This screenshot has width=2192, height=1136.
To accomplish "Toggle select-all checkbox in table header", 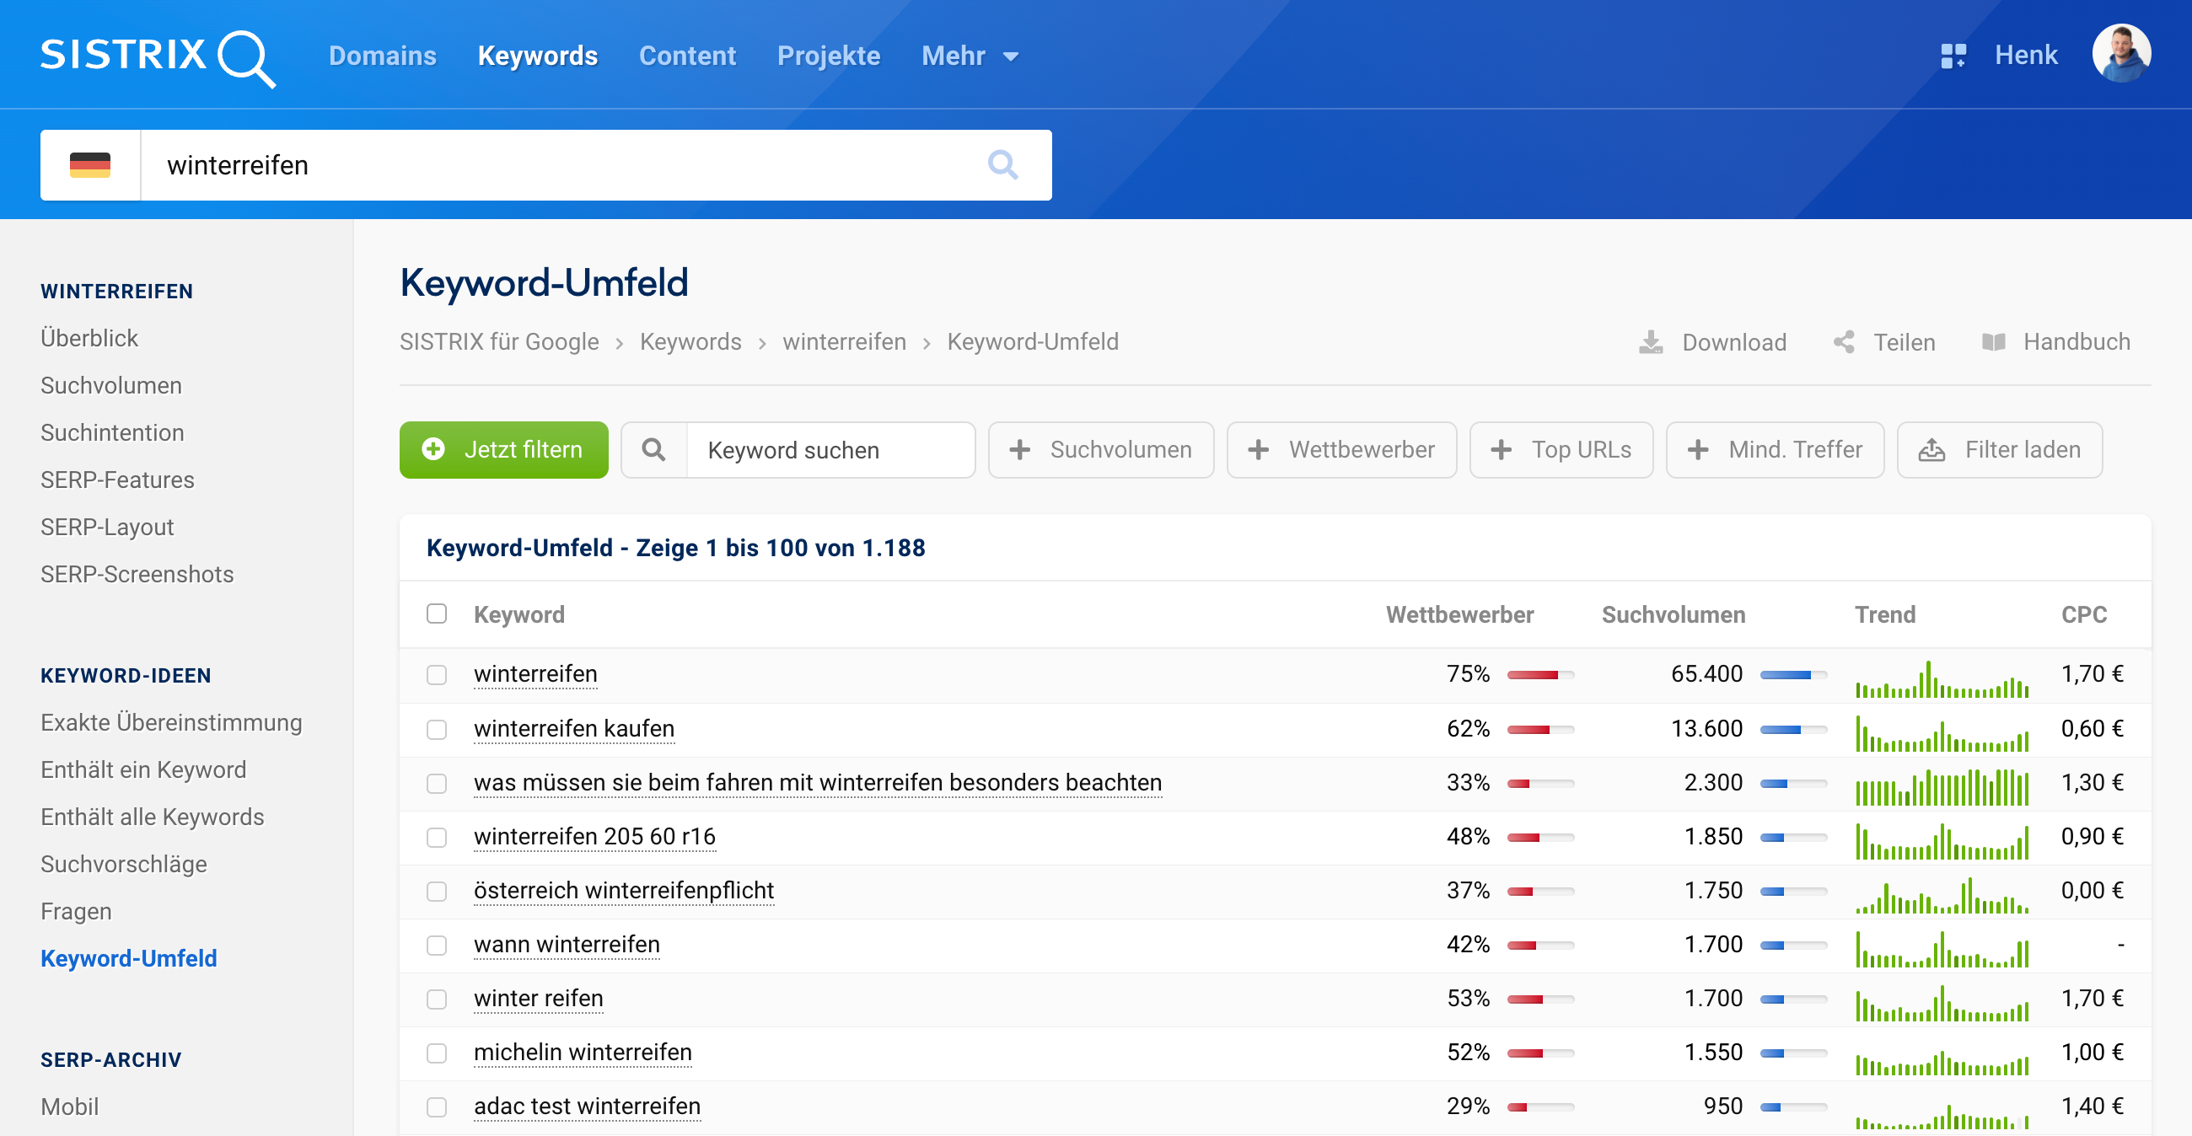I will tap(437, 614).
